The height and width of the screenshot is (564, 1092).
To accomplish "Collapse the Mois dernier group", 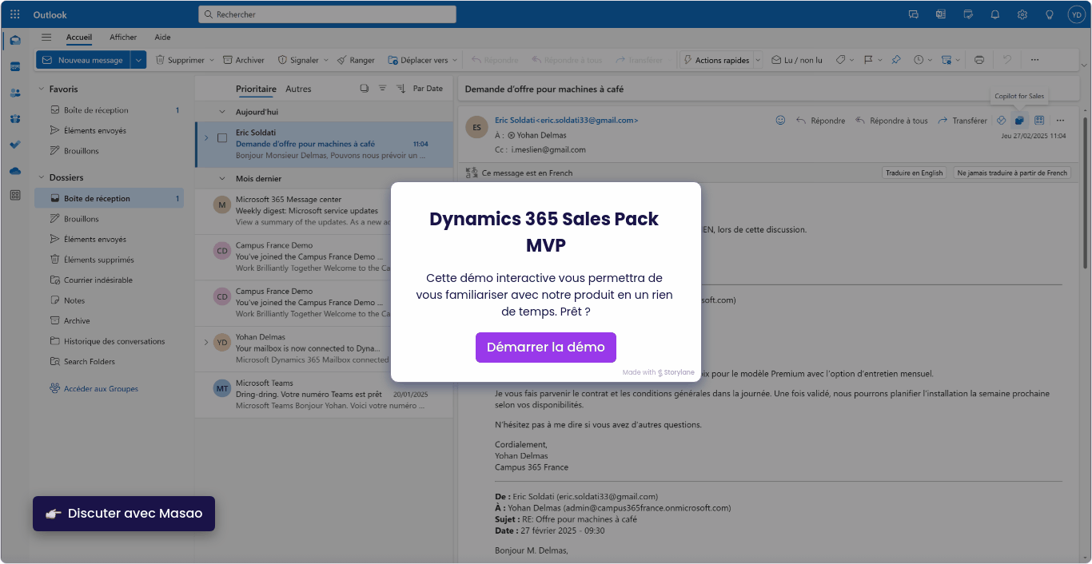I will [222, 179].
